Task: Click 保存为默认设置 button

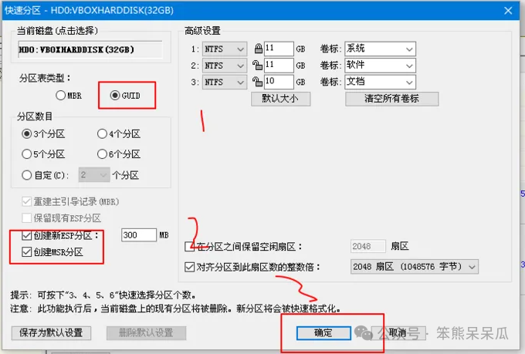Action: [51, 333]
